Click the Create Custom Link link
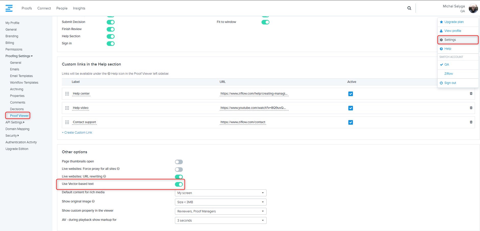The image size is (480, 231). (x=77, y=133)
